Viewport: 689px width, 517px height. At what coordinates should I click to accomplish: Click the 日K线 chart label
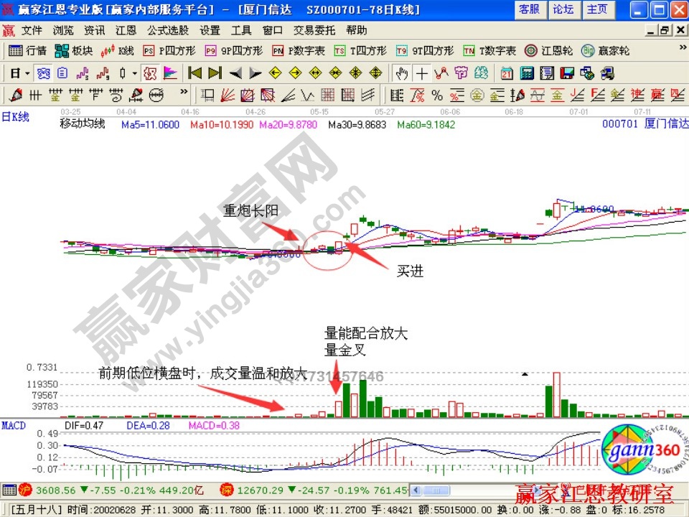point(15,117)
